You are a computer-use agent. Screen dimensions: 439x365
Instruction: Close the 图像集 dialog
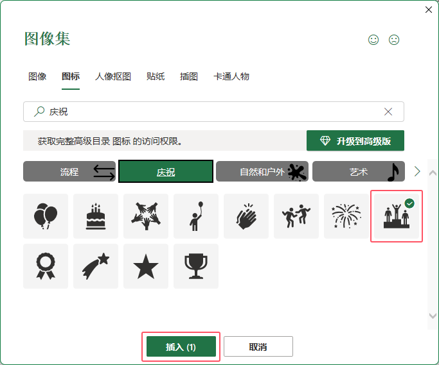pyautogui.click(x=428, y=10)
